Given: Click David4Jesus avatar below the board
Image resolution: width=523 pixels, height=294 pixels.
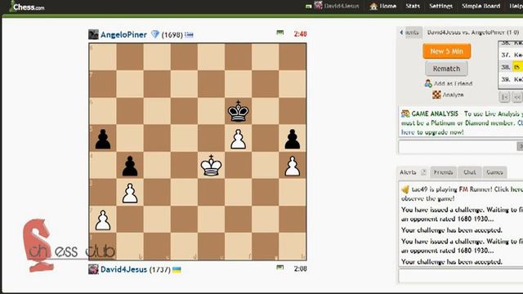Looking at the screenshot, I should pos(93,269).
